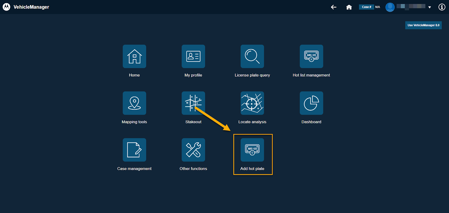The height and width of the screenshot is (213, 449).
Task: Click the Motorola logo icon
Action: 6,7
